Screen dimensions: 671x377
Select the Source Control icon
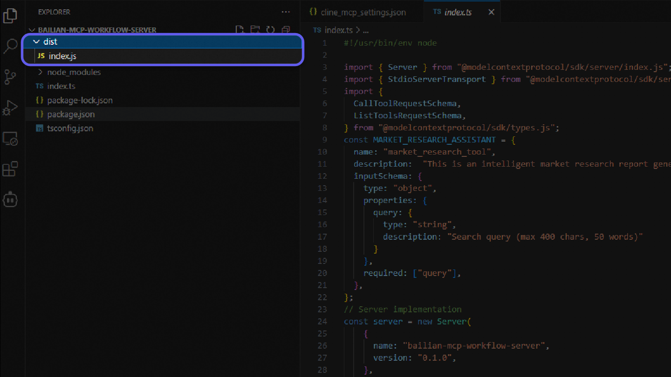point(10,76)
